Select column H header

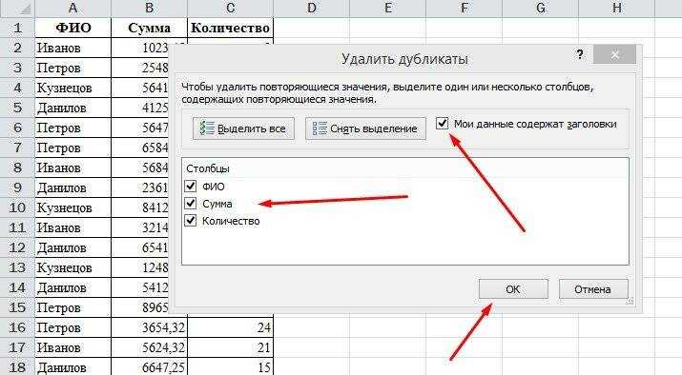pos(616,9)
